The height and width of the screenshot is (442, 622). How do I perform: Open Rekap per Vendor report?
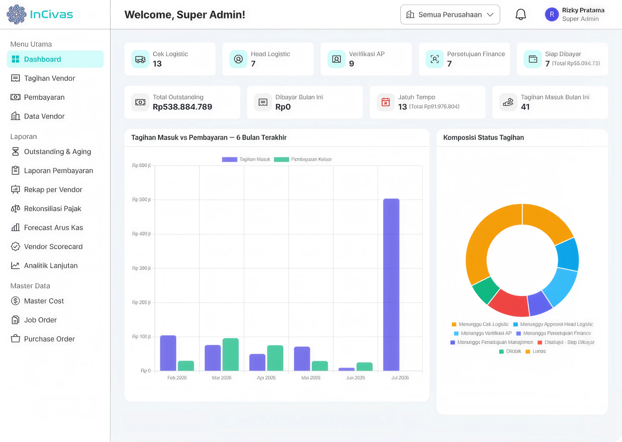(55, 190)
